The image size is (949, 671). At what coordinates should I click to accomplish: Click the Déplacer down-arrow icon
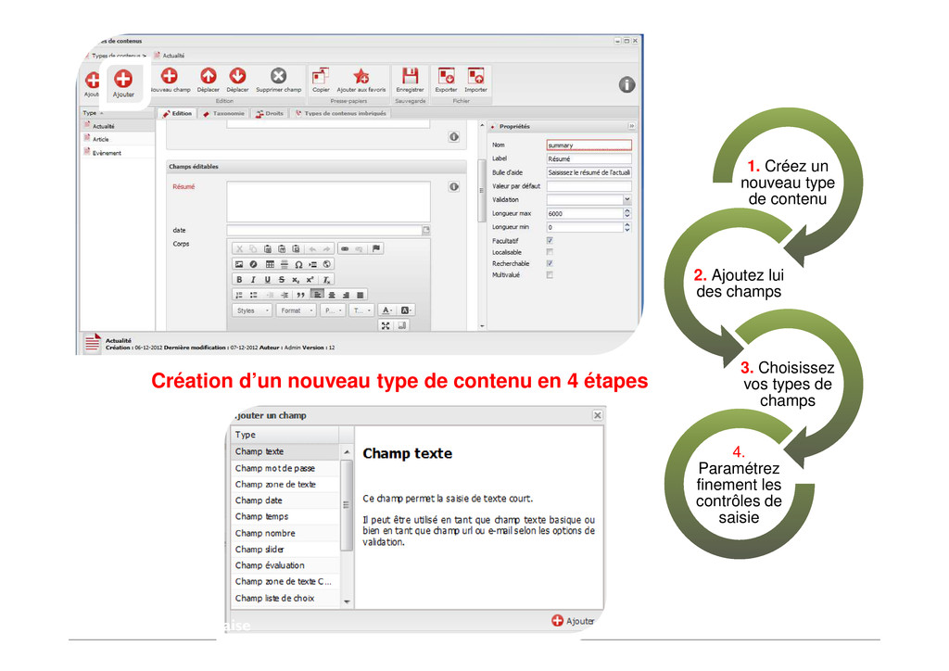[237, 76]
